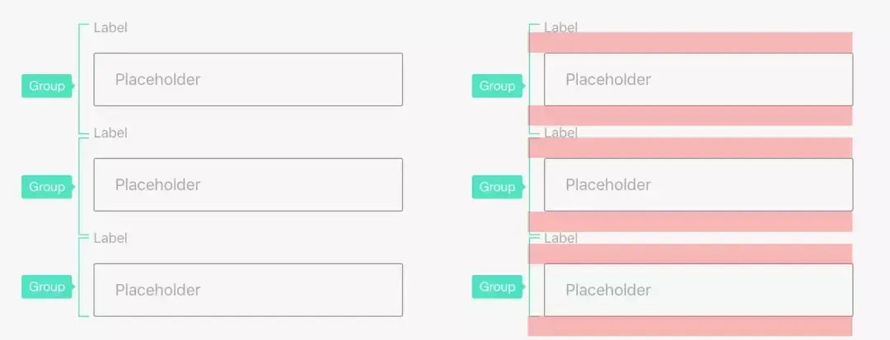Click the bottommost red spacing band in the right form
Viewport: 890px width, 340px height.
click(x=690, y=327)
